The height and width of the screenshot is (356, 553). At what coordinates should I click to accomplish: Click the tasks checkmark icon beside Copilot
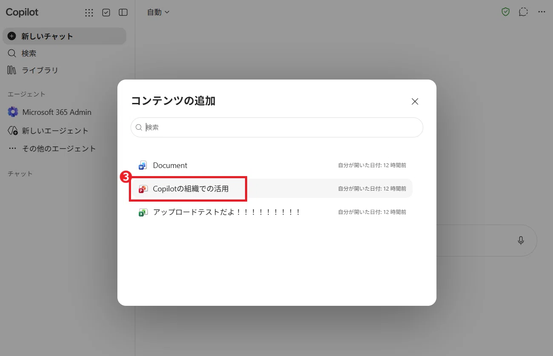pos(106,13)
